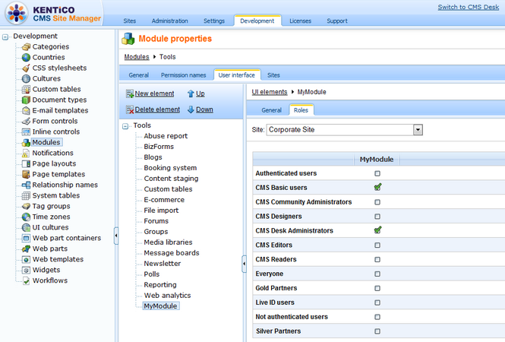Click the CSS stylesheets brush icon
This screenshot has height=342, width=505.
tap(26, 68)
